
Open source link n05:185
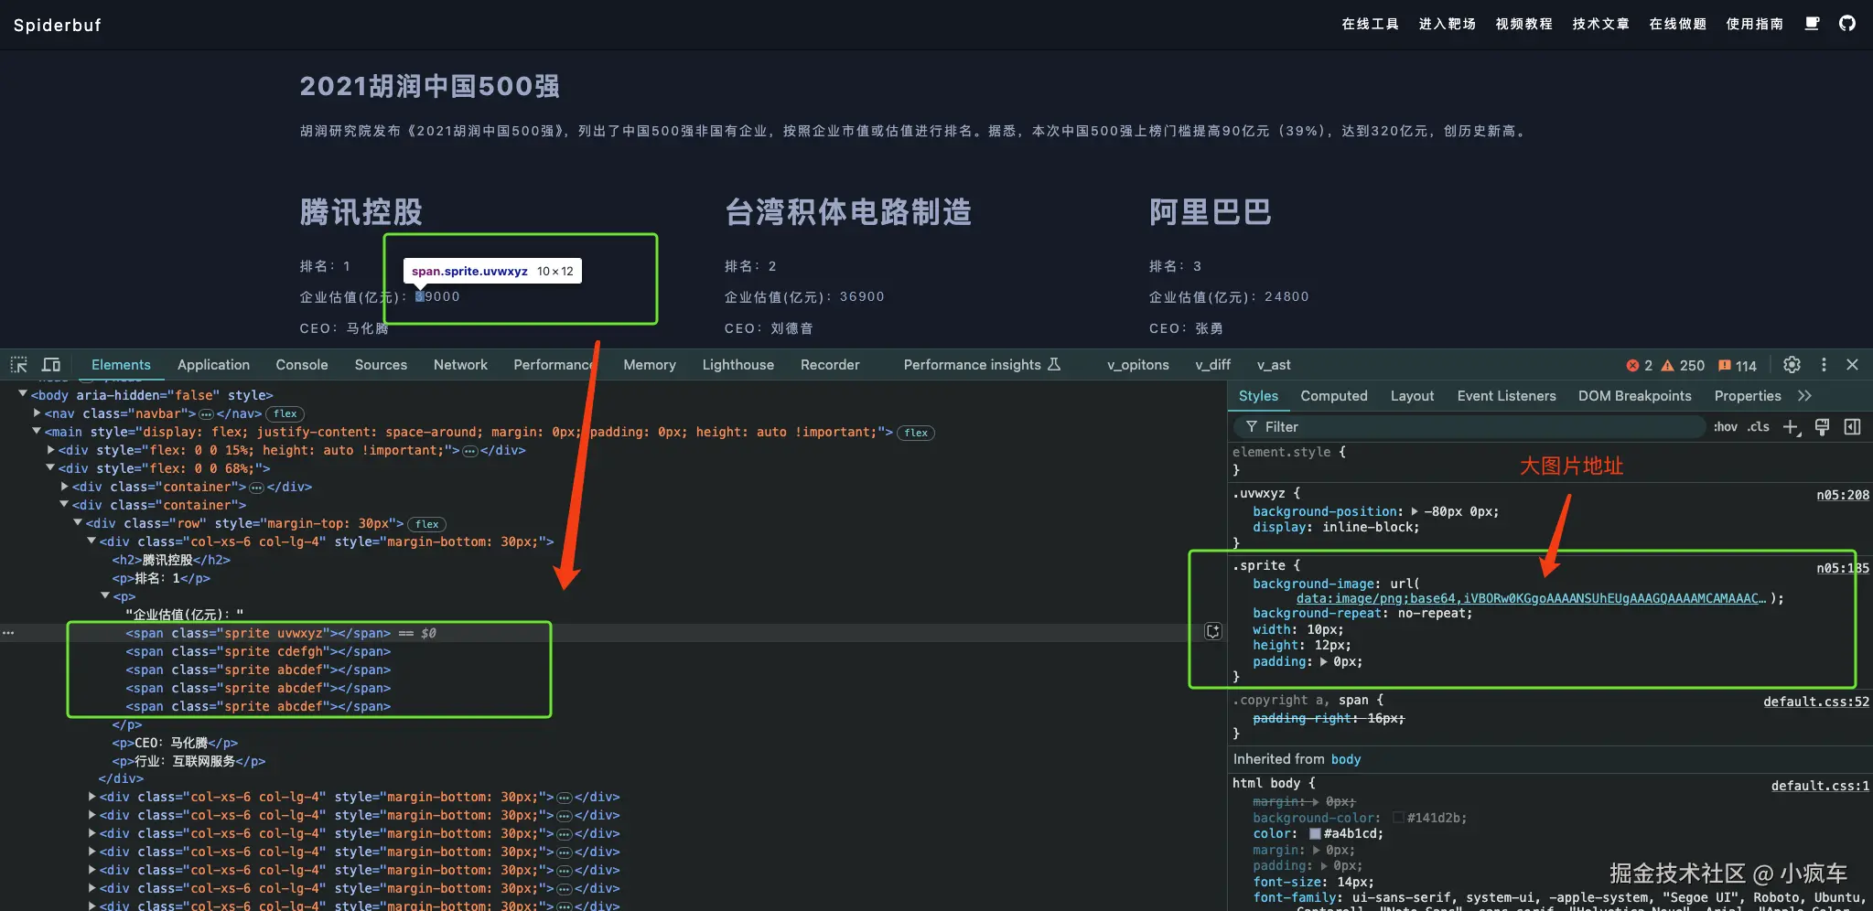click(x=1843, y=569)
